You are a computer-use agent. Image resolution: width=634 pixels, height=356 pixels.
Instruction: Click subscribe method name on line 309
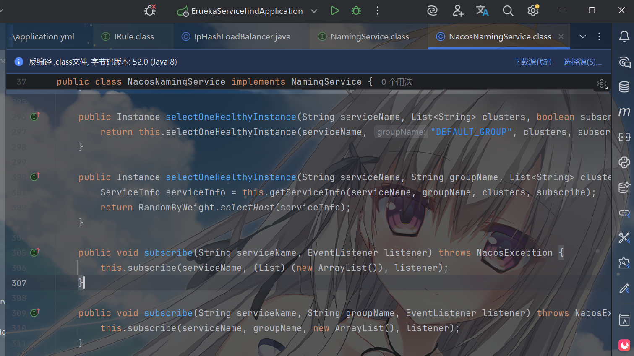click(x=168, y=313)
